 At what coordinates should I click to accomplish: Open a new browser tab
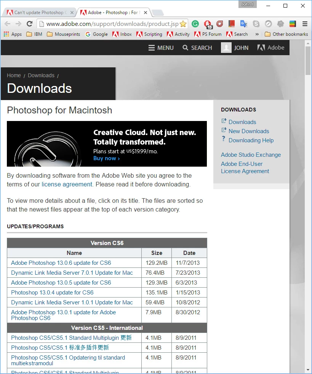pyautogui.click(x=158, y=13)
